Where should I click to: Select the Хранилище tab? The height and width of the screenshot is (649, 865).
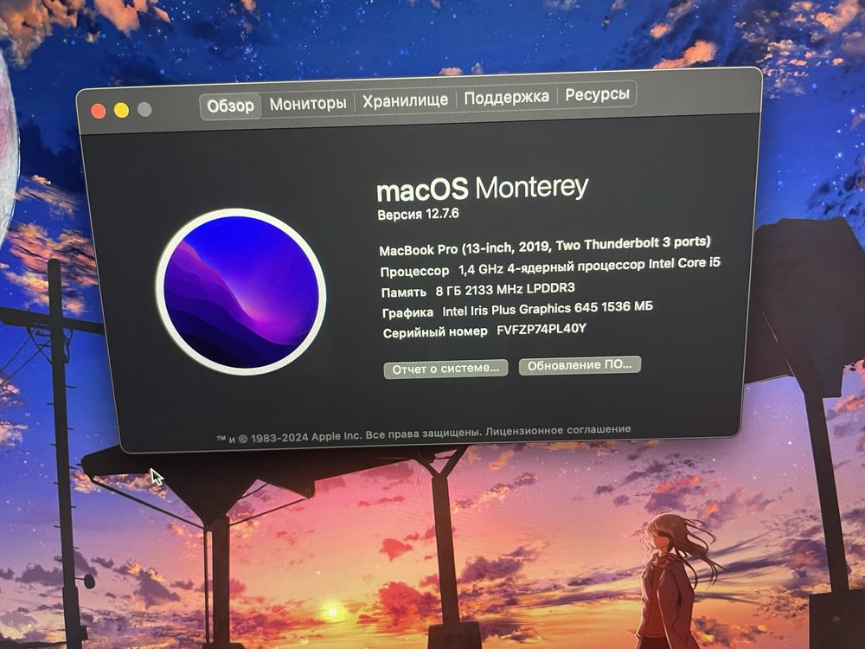pos(405,100)
